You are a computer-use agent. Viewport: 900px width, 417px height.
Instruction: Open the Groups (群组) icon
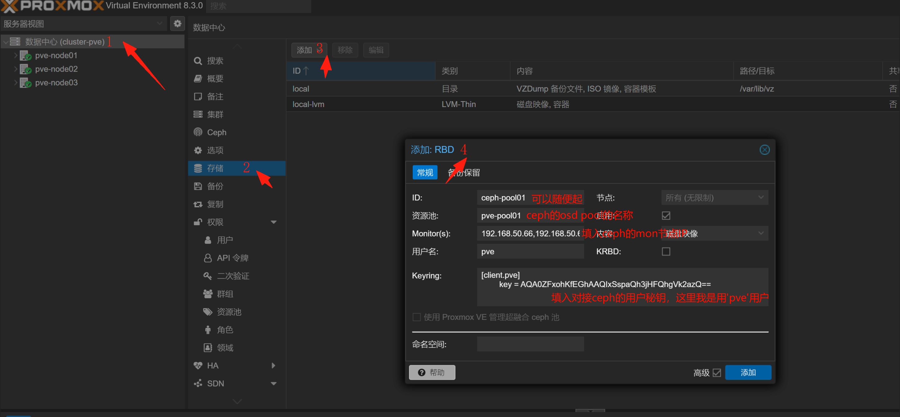(x=208, y=294)
